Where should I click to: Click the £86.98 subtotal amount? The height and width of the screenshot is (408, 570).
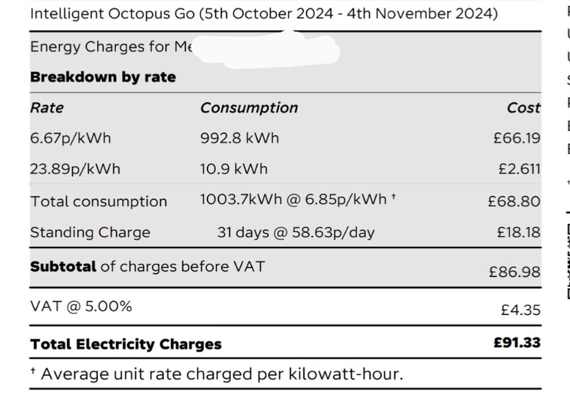[514, 272]
